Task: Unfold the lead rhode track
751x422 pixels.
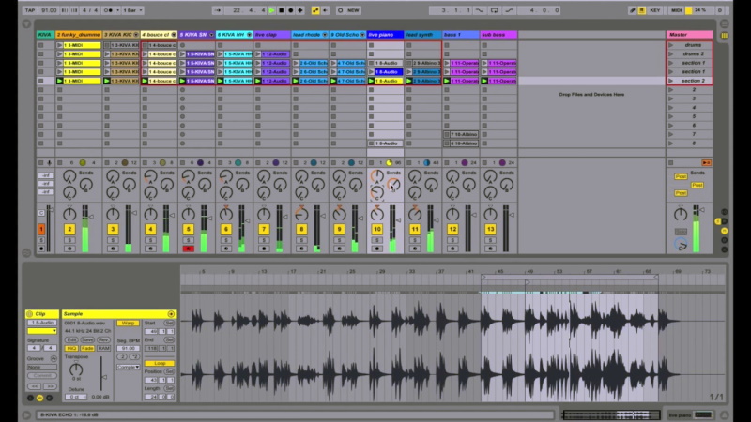Action: 325,35
